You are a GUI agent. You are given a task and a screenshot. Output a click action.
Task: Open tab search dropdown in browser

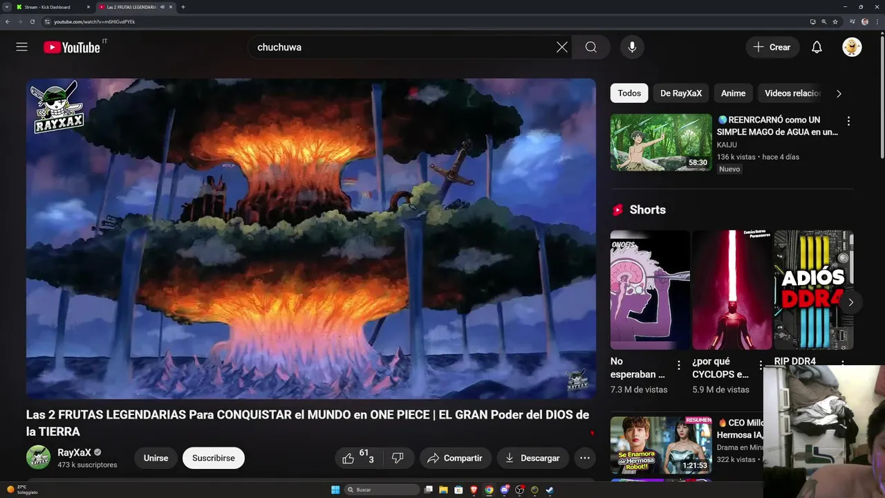(x=7, y=7)
